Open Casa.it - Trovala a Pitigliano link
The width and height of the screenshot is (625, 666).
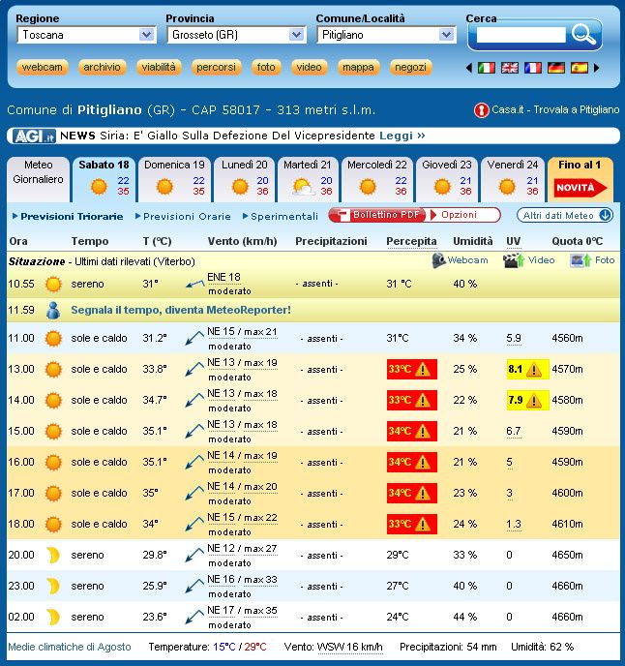(555, 110)
